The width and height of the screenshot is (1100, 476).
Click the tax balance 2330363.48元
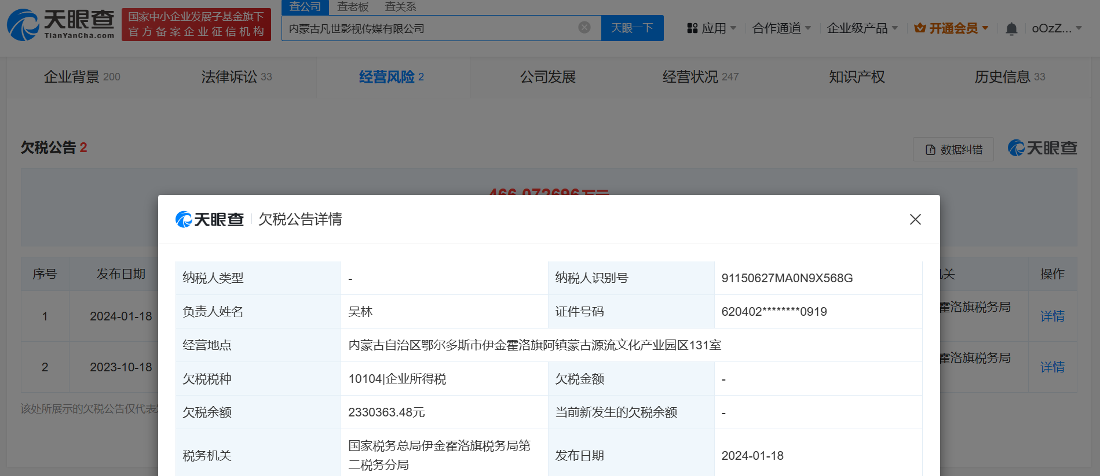point(386,412)
